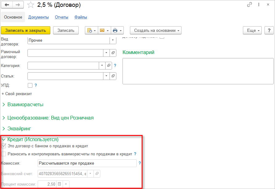The image size is (275, 189).
Task: Open the print dropdown arrow
Action: 121,31
